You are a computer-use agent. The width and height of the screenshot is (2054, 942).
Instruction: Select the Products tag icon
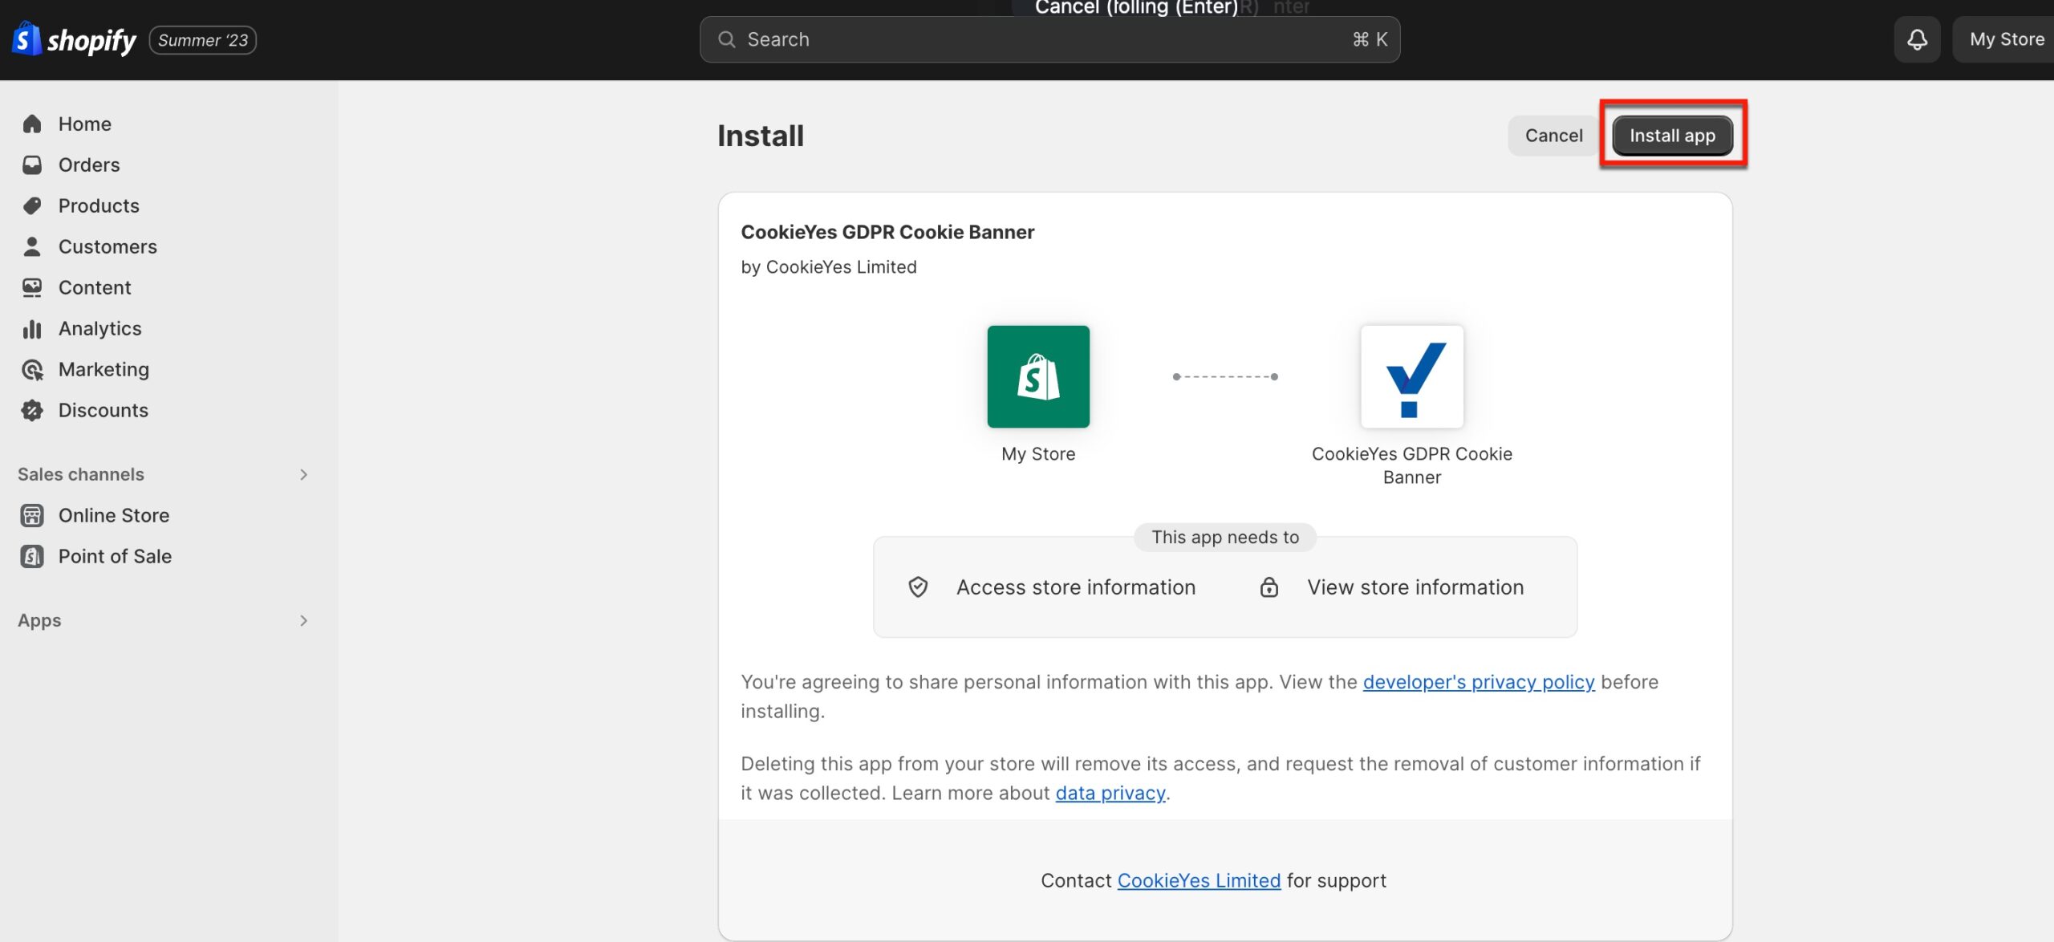coord(32,205)
